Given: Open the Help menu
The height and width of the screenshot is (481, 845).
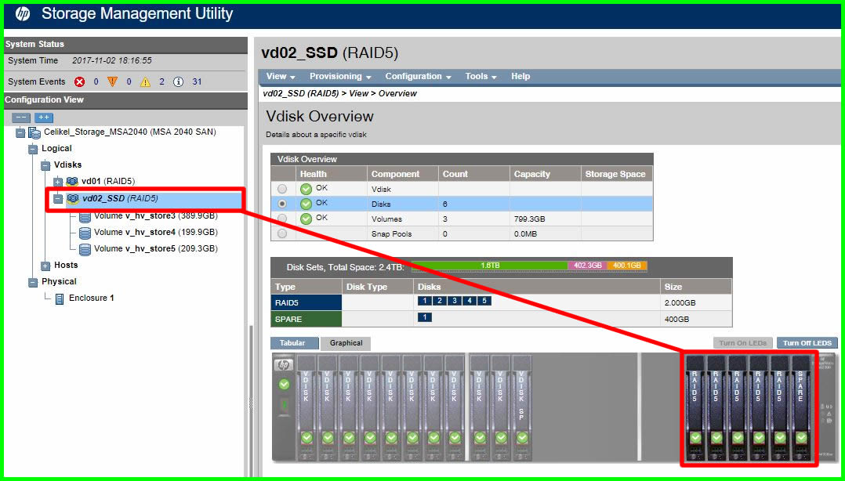Looking at the screenshot, I should [x=520, y=77].
